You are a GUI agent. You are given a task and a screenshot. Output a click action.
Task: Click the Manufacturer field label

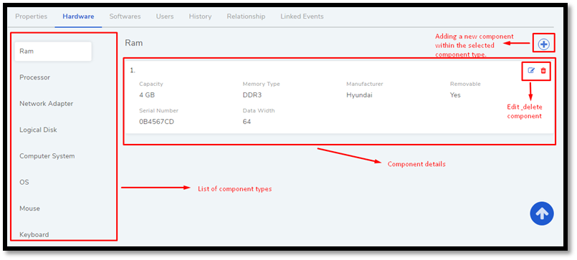(365, 84)
